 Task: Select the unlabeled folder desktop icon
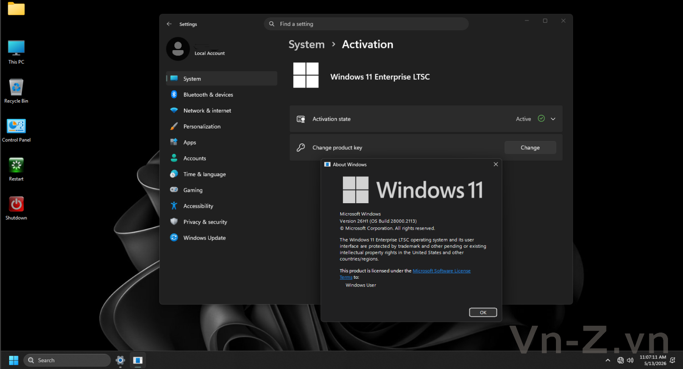click(16, 9)
